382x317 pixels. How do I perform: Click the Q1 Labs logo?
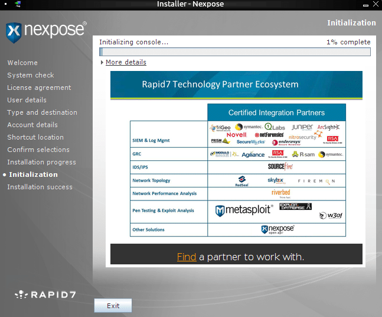pyautogui.click(x=275, y=127)
